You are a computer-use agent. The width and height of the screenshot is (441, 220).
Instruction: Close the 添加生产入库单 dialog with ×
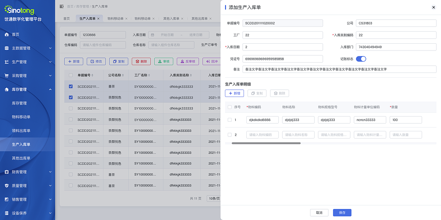pyautogui.click(x=433, y=7)
